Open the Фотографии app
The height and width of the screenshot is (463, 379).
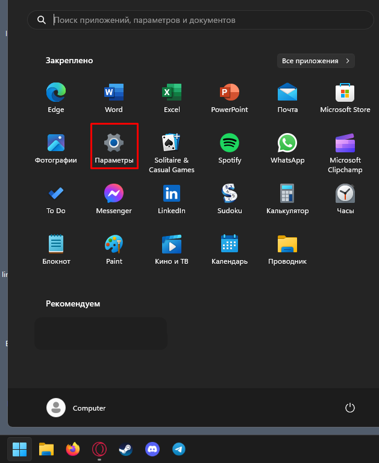tap(56, 149)
